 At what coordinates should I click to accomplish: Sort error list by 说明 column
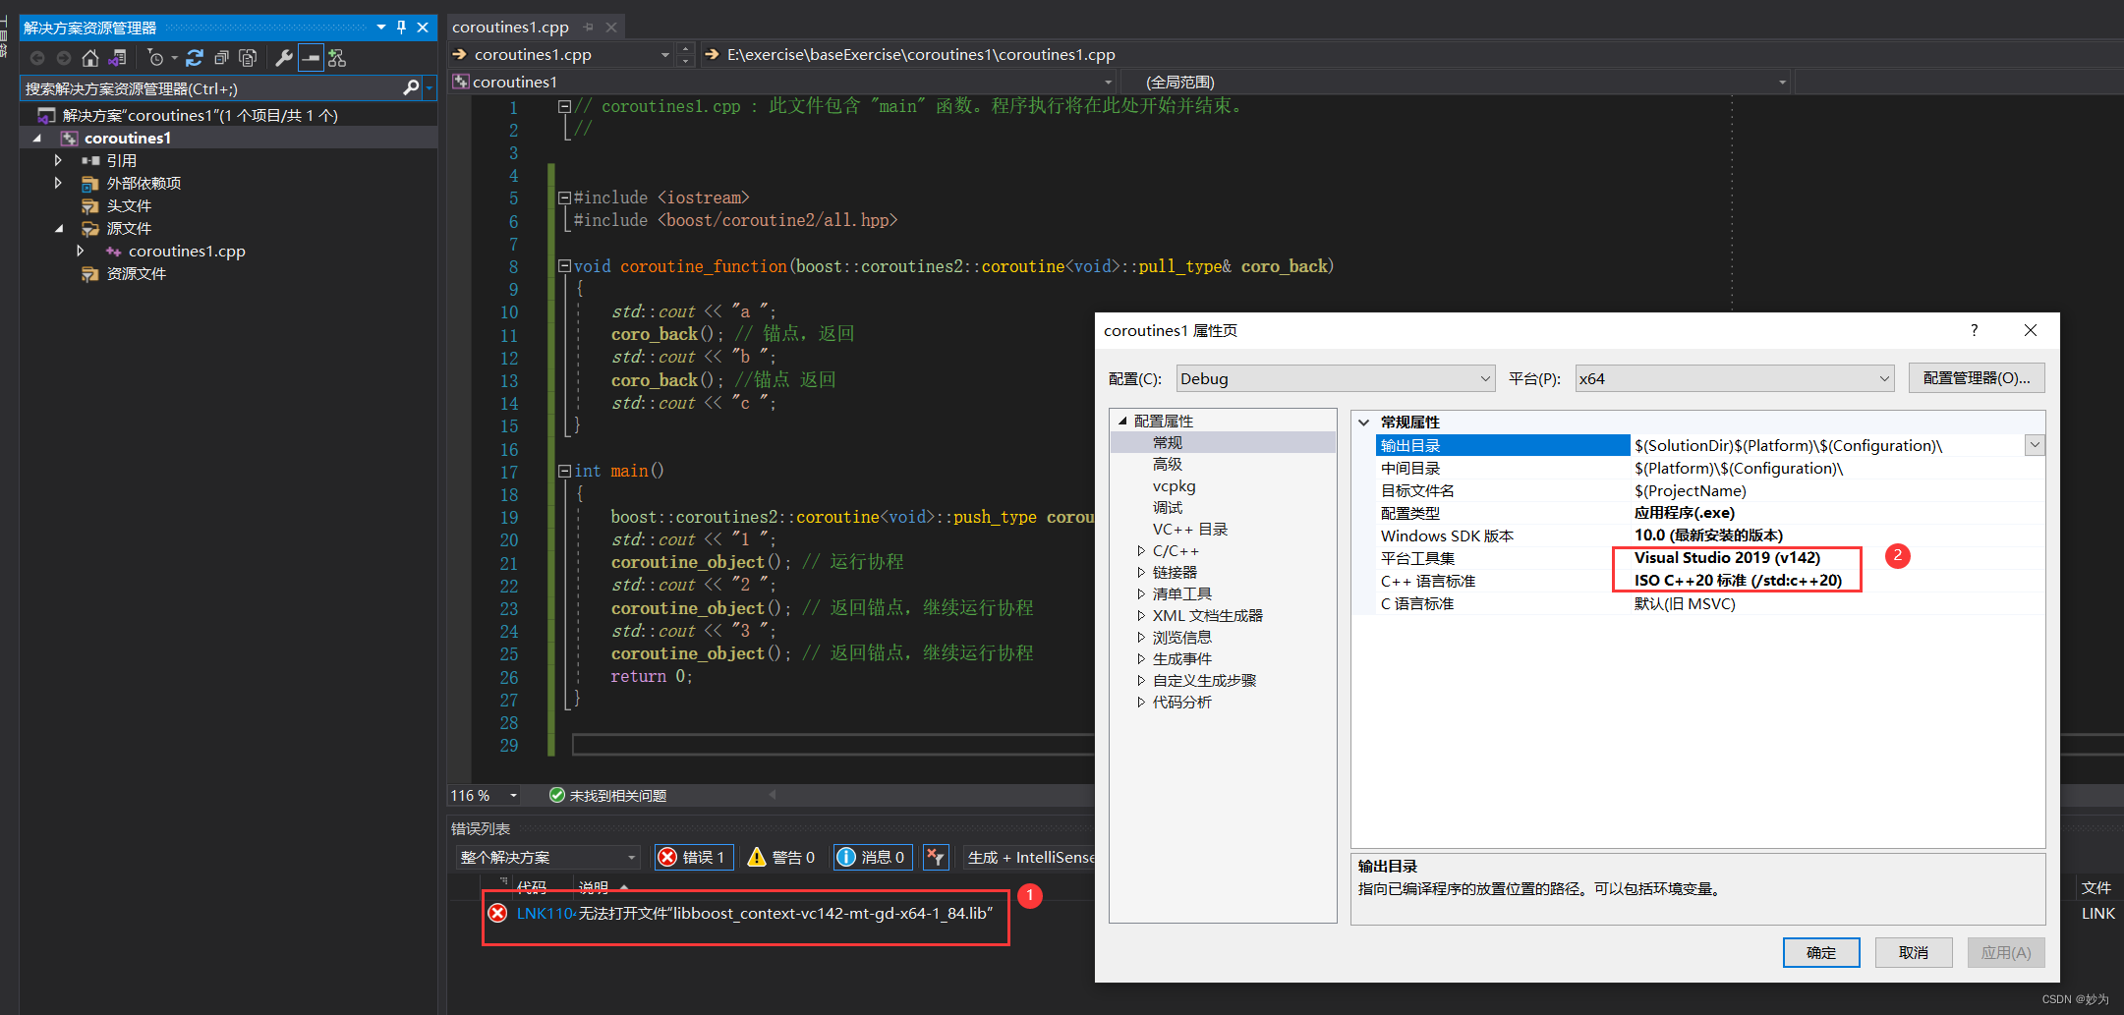pos(593,887)
